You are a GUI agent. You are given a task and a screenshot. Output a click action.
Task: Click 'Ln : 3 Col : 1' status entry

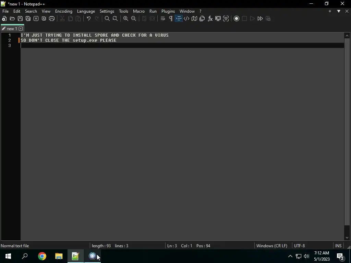coord(180,246)
